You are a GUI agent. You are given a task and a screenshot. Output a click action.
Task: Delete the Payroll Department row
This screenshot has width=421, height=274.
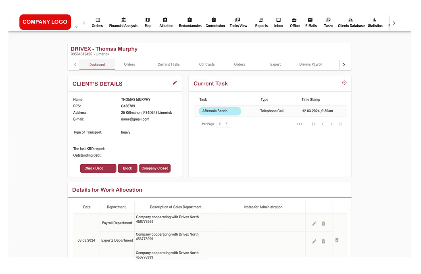coord(323,224)
